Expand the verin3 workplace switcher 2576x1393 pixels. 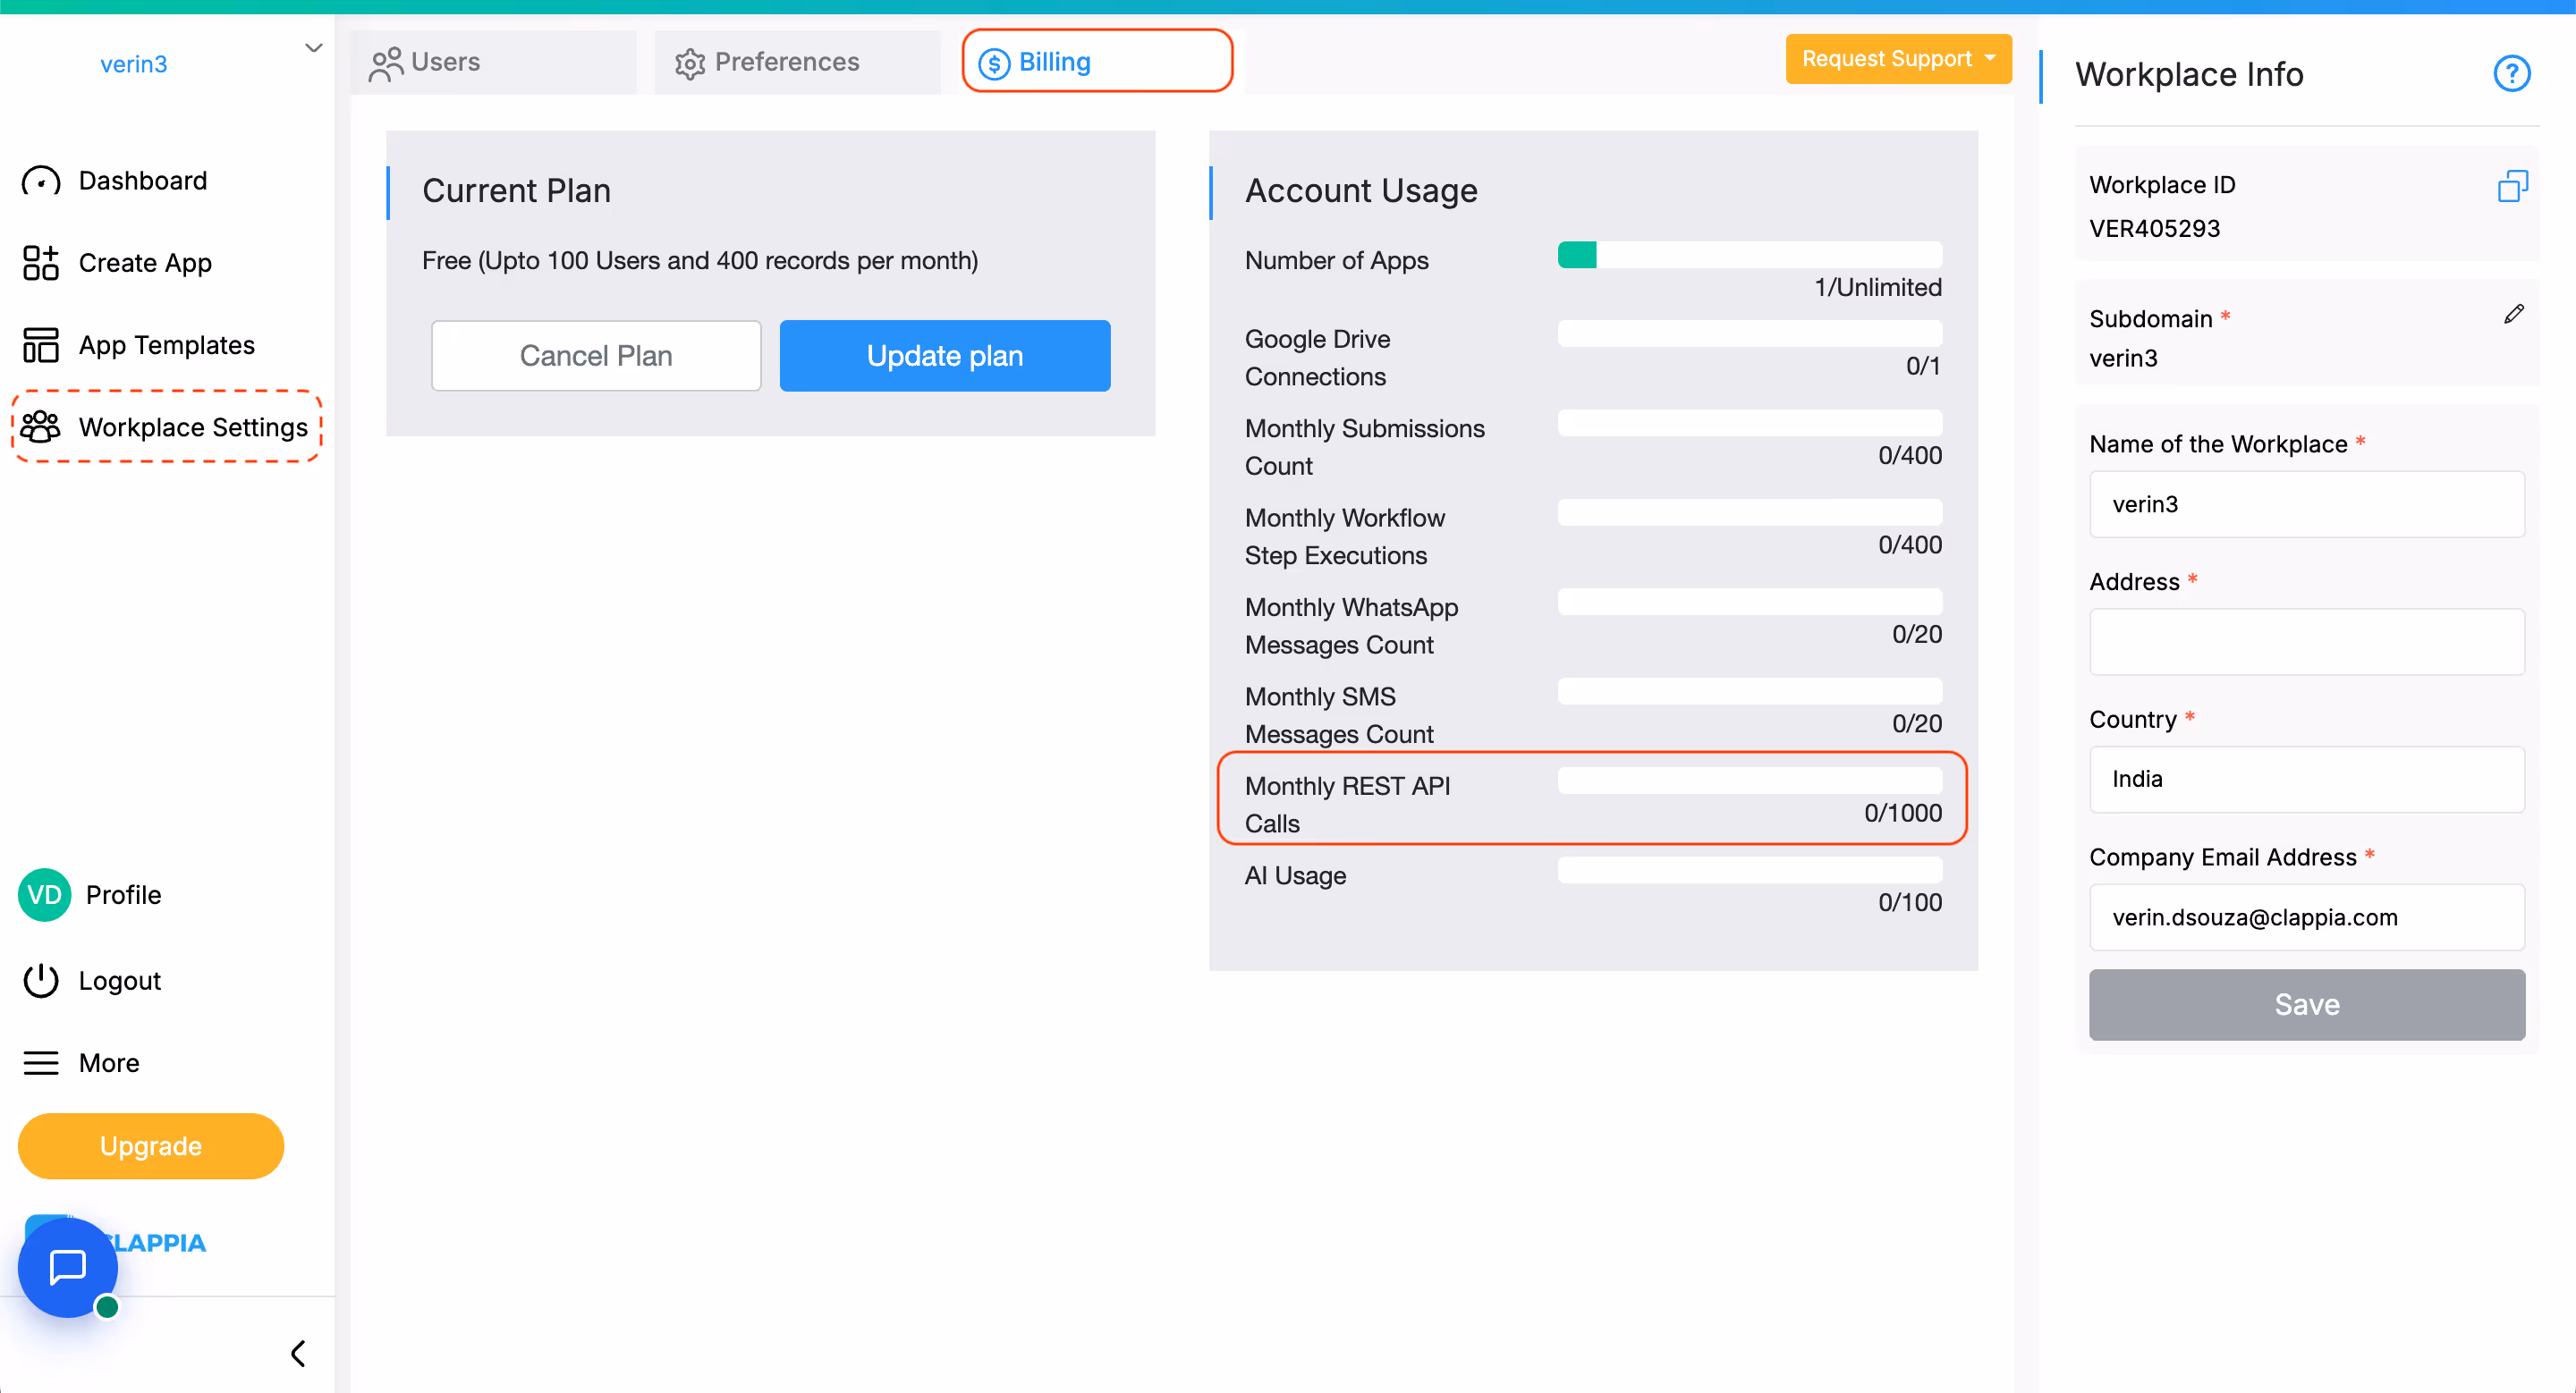tap(313, 48)
